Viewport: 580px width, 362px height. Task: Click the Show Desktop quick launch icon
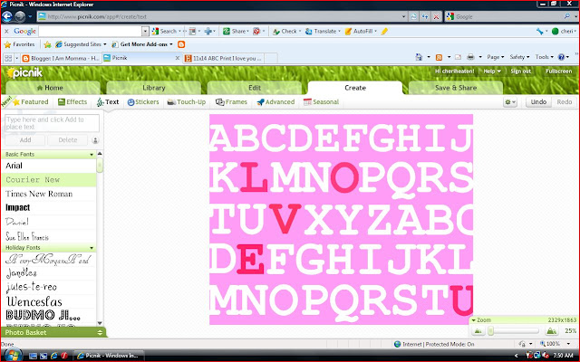click(33, 356)
